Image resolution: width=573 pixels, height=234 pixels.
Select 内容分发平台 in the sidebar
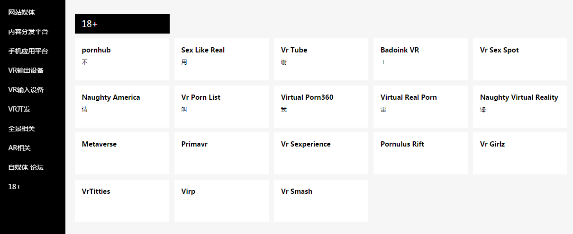(28, 32)
